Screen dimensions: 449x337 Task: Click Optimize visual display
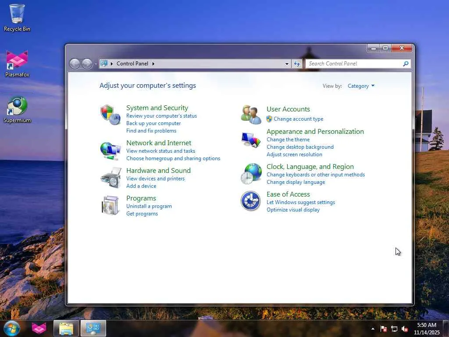pyautogui.click(x=293, y=210)
